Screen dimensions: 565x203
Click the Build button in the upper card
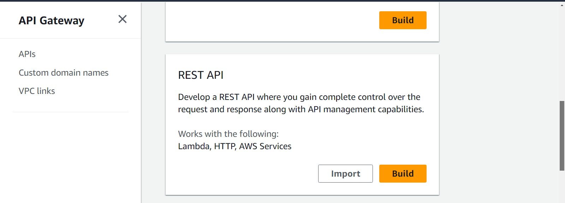tap(403, 20)
